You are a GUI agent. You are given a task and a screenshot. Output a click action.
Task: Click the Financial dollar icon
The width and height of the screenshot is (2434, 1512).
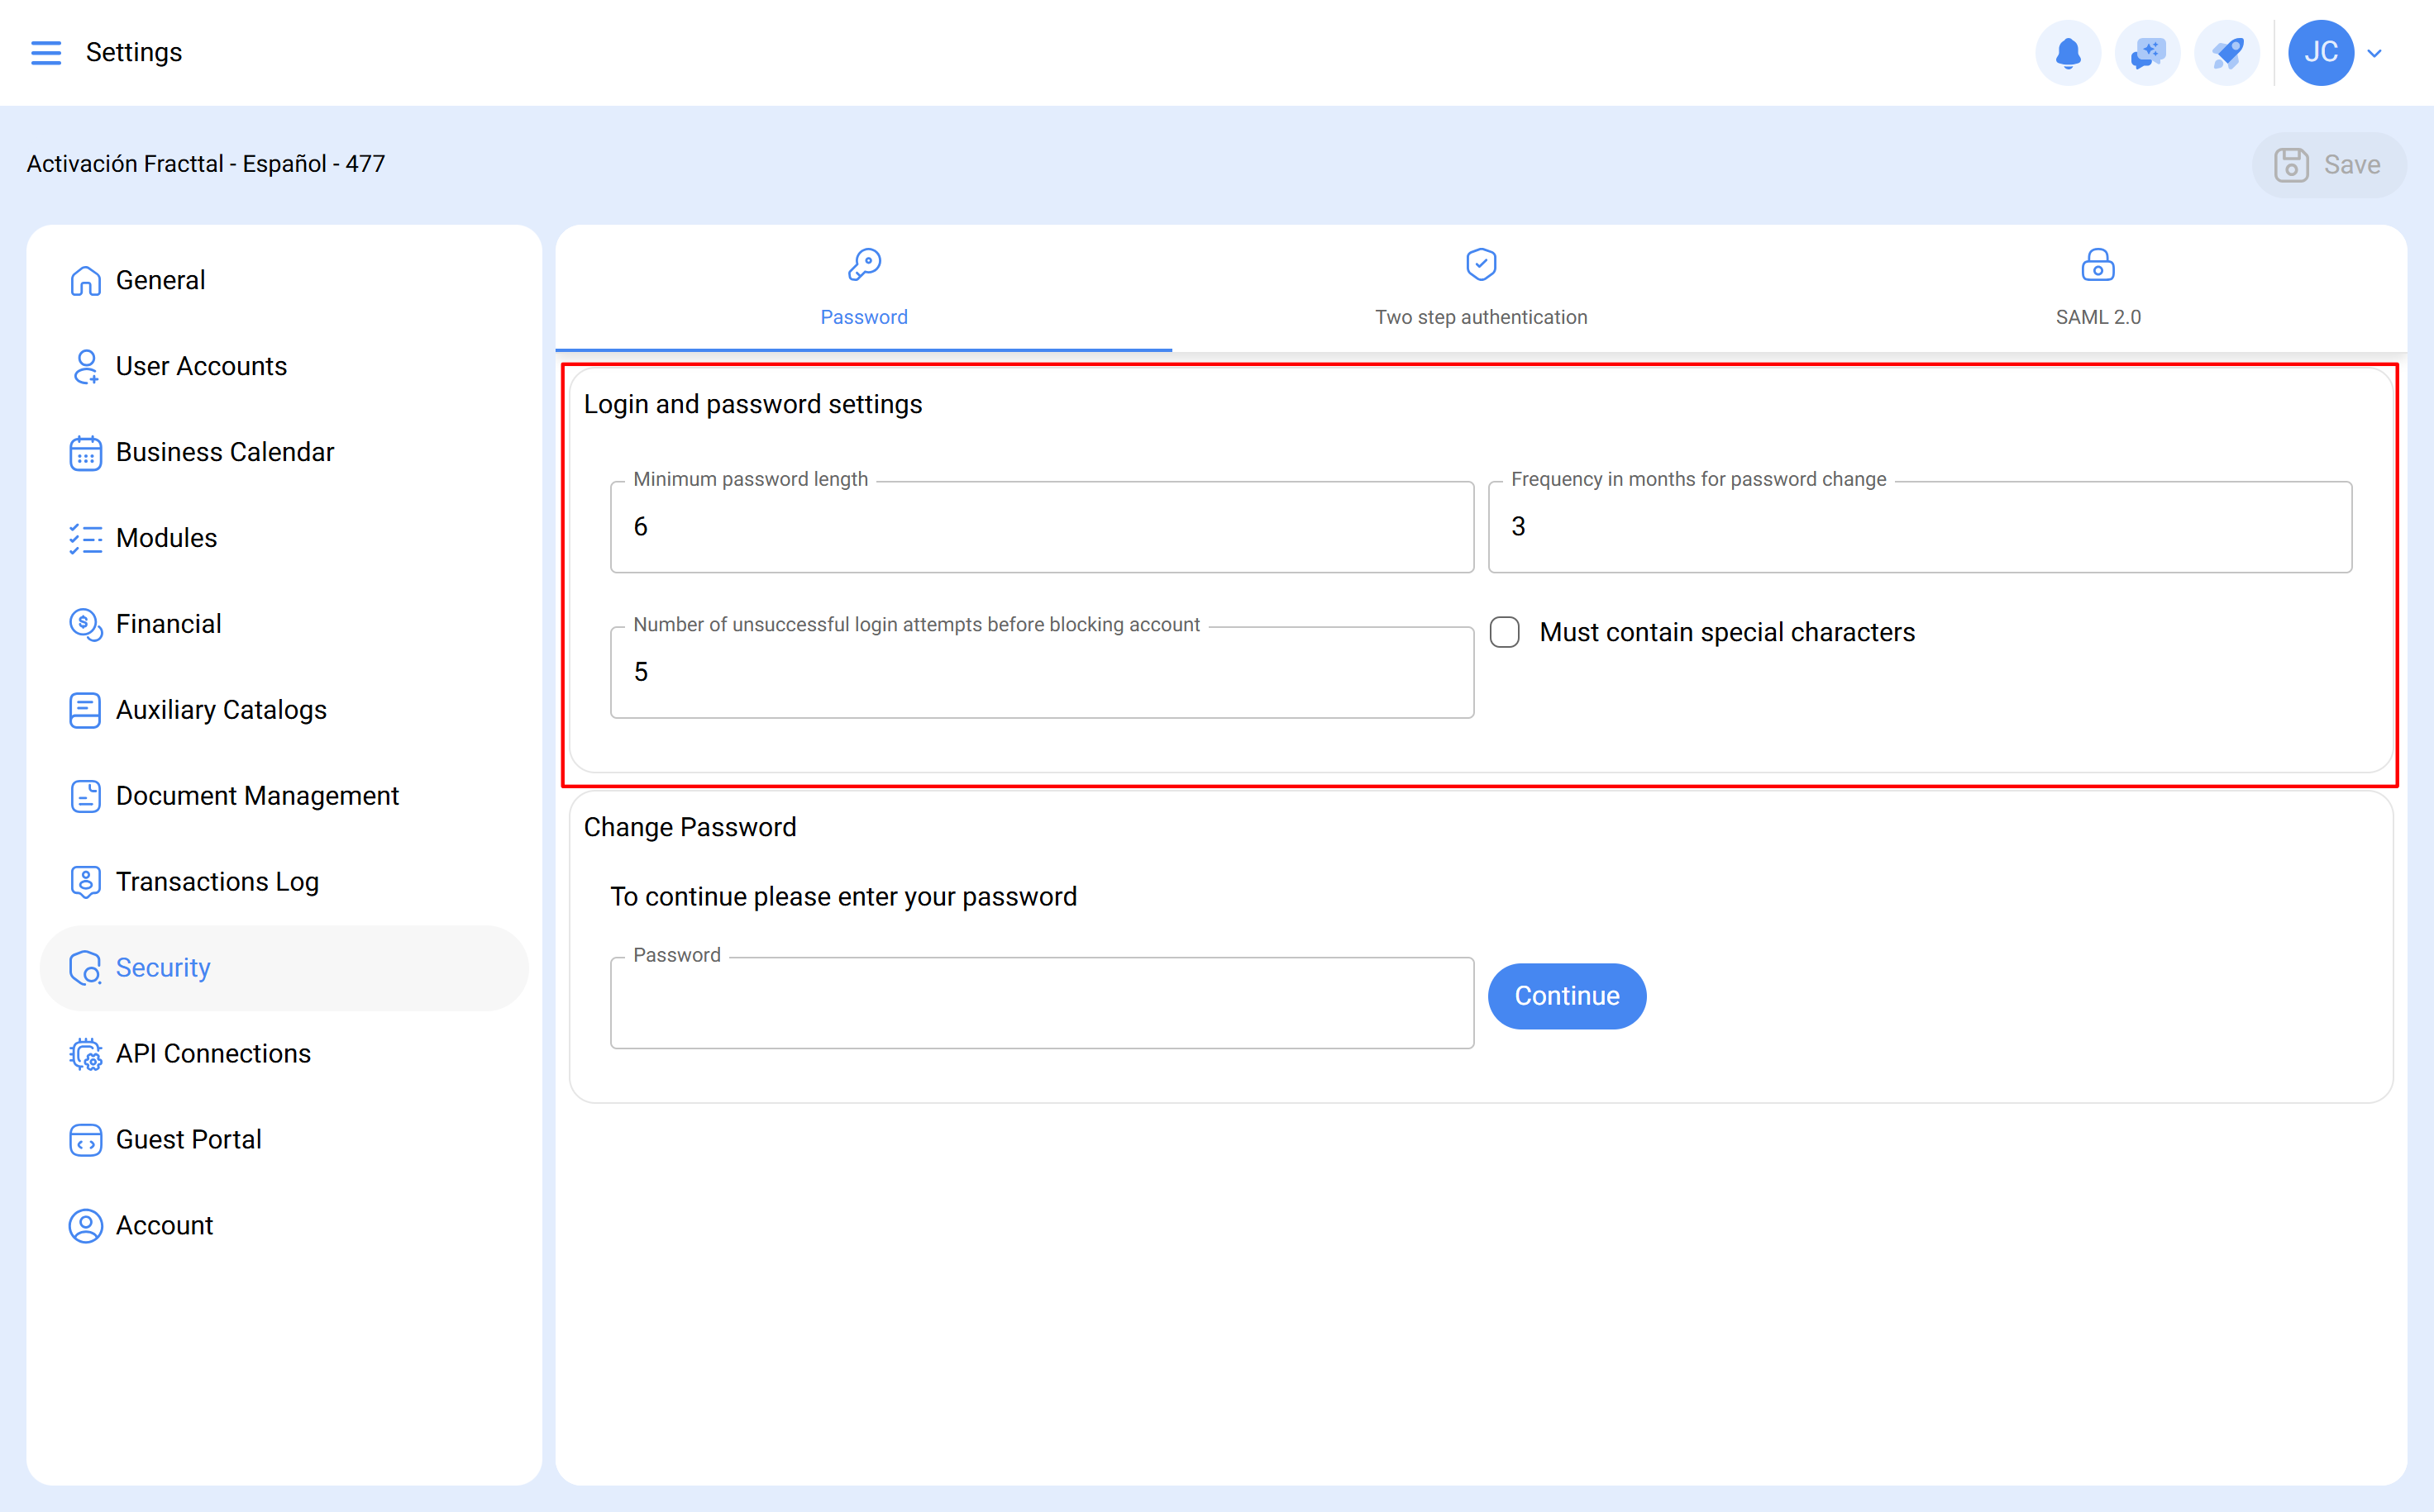point(85,624)
